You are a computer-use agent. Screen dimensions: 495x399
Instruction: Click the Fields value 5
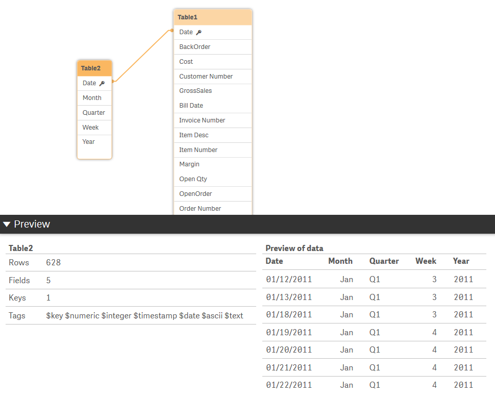click(x=48, y=280)
